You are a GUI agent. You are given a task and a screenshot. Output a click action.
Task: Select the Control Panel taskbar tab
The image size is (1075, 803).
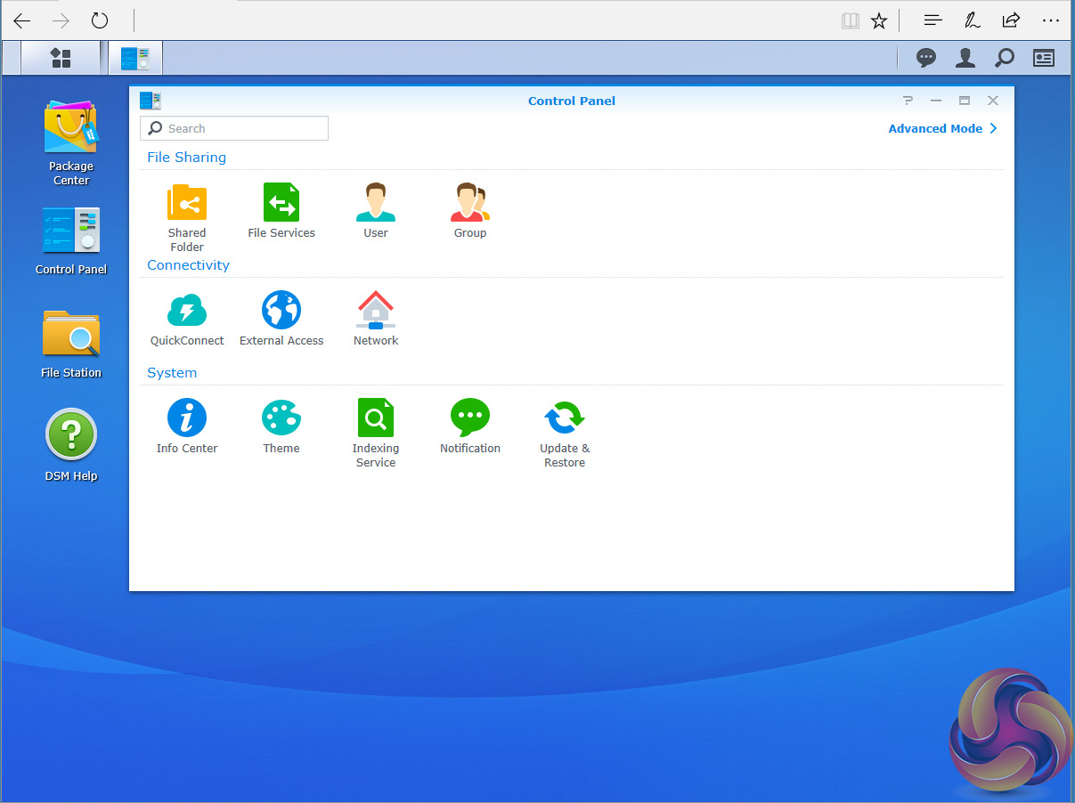tap(135, 58)
